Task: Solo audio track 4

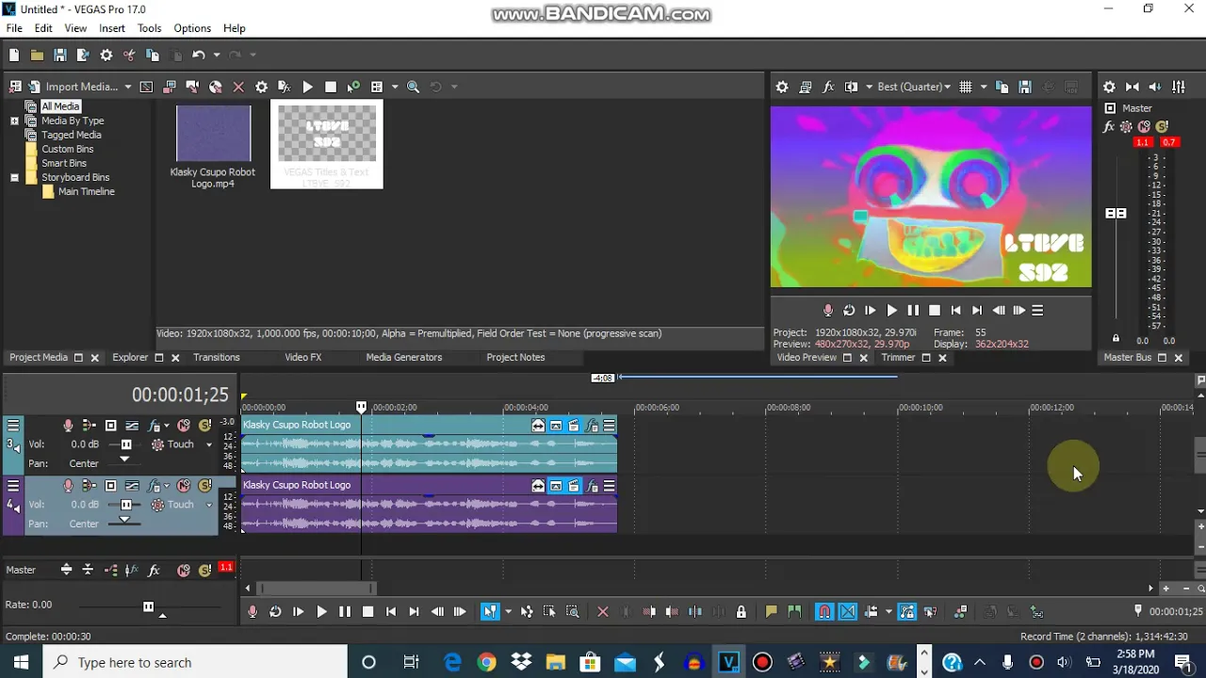Action: coord(204,486)
